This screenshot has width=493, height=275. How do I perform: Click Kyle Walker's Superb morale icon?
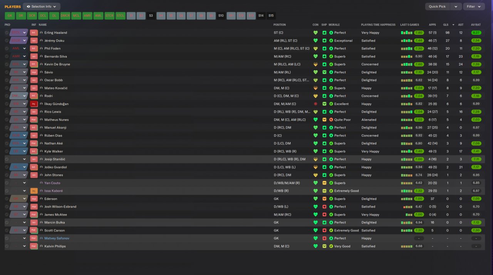pyautogui.click(x=331, y=151)
